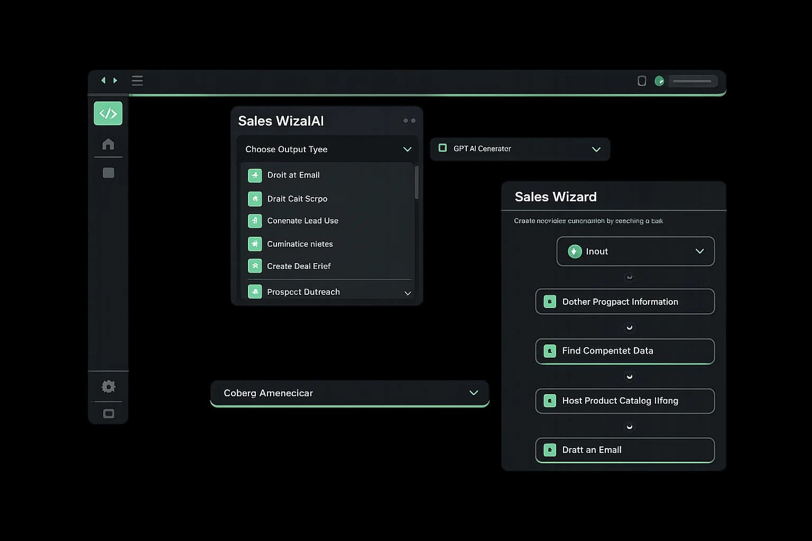Open the Inout dropdown chevron
The image size is (812, 541).
[699, 251]
